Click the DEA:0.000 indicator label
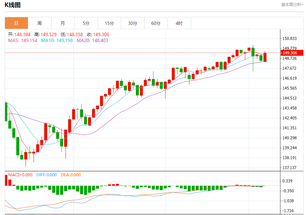This screenshot has height=215, width=306. point(71,175)
